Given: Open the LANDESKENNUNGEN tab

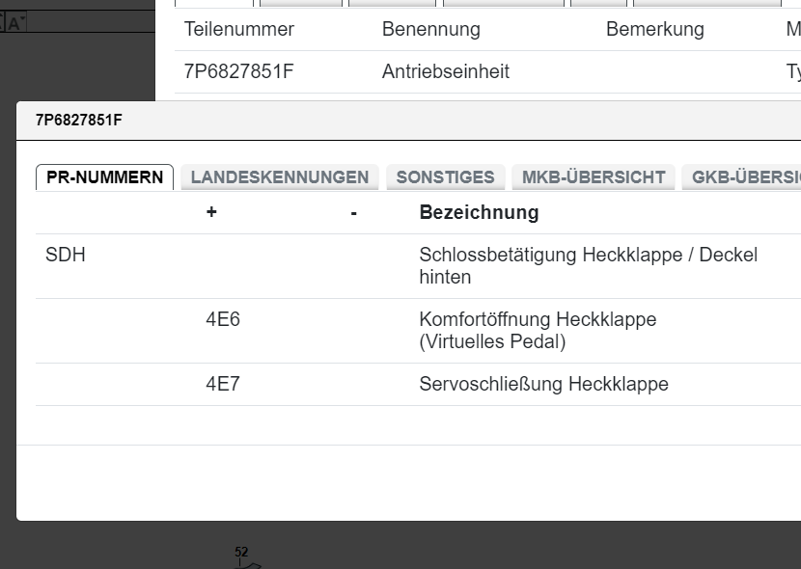Looking at the screenshot, I should [x=279, y=176].
